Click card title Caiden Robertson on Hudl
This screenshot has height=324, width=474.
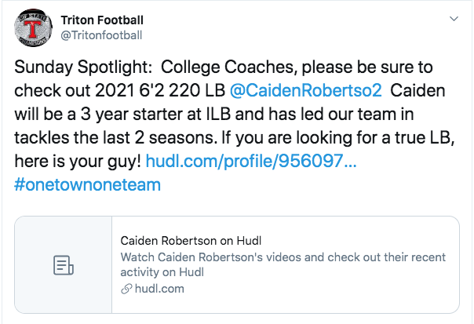(x=191, y=241)
